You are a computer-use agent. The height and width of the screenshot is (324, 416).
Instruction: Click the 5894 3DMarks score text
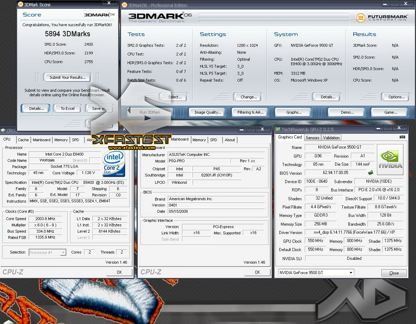click(x=67, y=34)
